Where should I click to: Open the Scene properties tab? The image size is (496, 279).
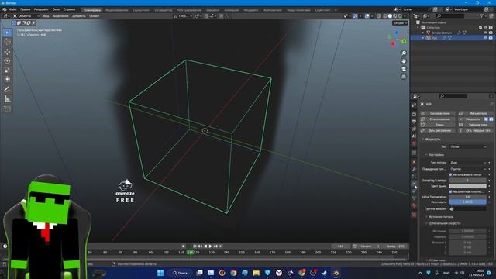[x=414, y=136]
